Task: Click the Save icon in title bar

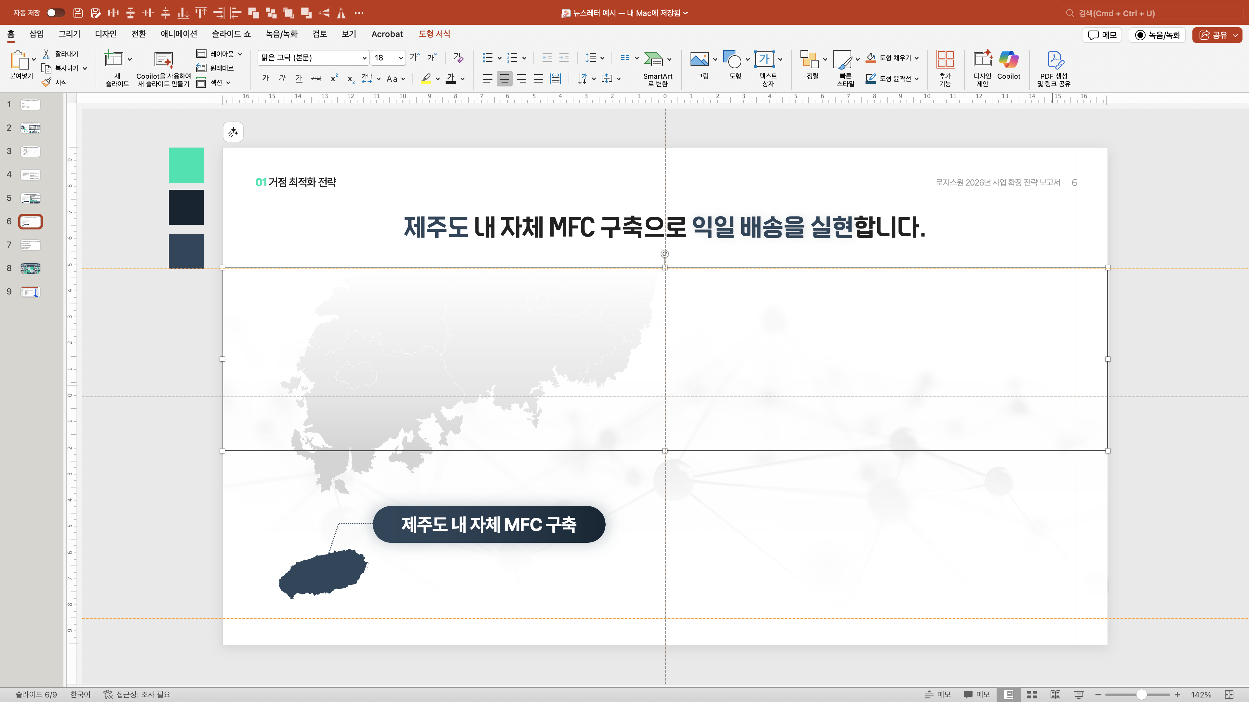Action: click(x=78, y=13)
